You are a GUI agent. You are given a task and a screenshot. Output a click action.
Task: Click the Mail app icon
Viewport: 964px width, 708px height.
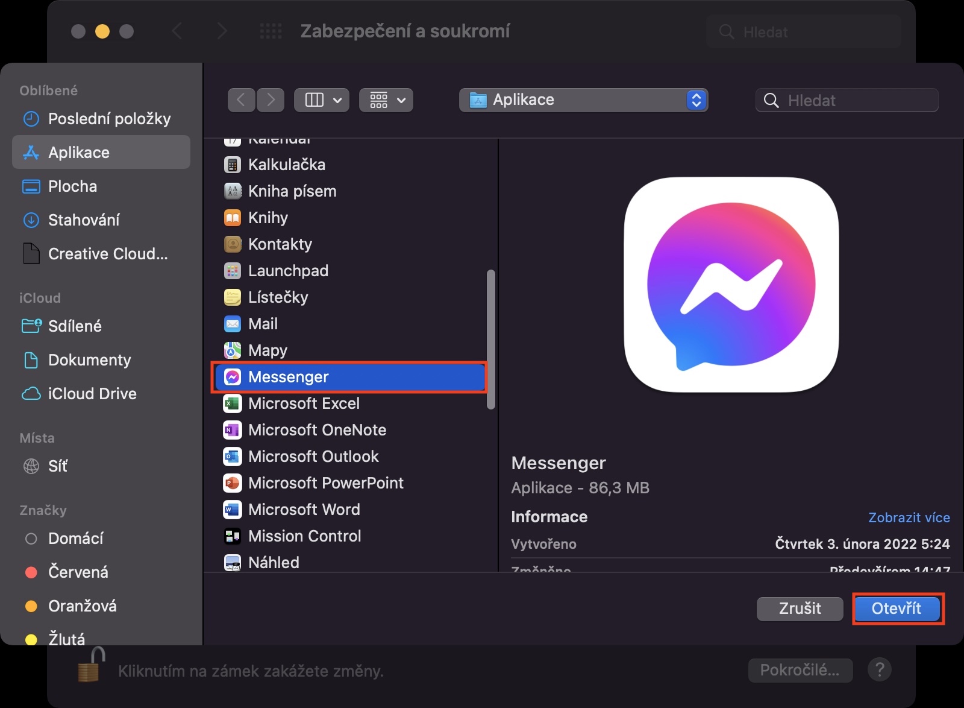click(233, 324)
